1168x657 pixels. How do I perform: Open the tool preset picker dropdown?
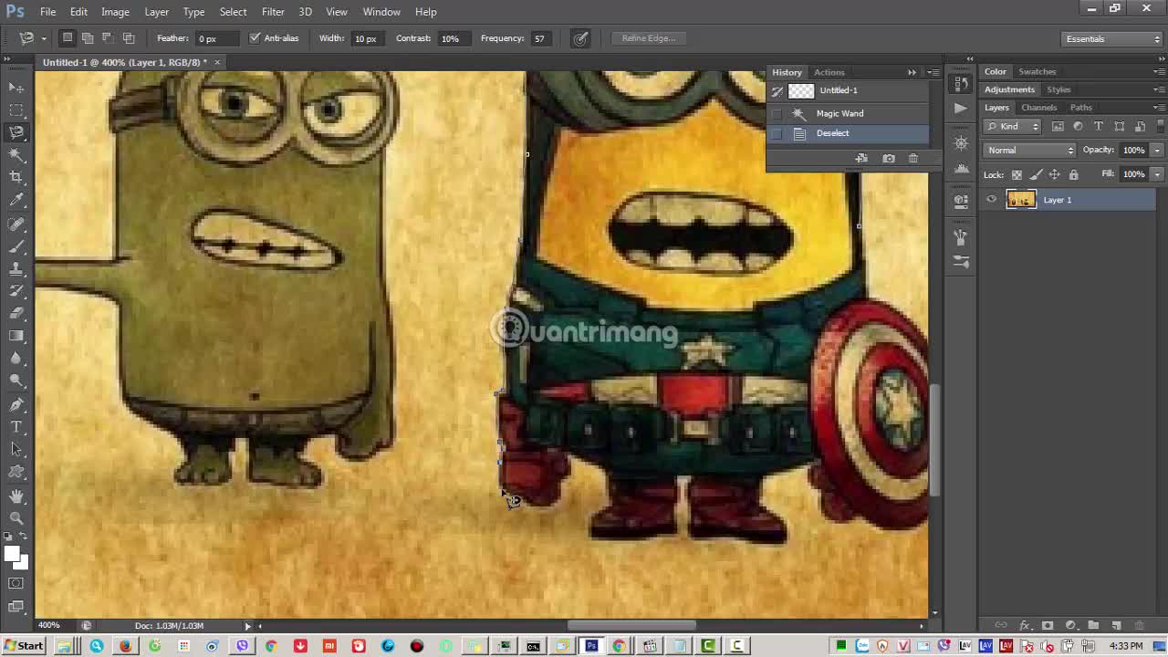tap(43, 38)
